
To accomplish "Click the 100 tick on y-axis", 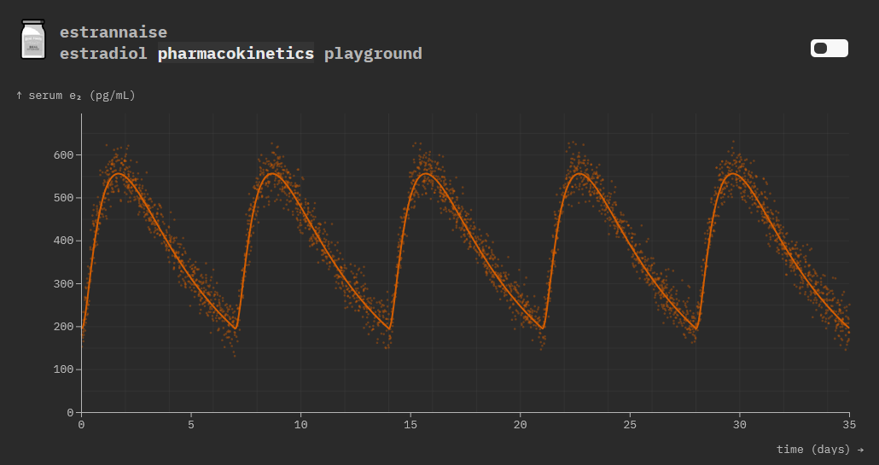I will [63, 369].
